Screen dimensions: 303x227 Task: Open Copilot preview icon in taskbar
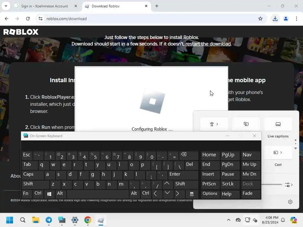click(294, 220)
